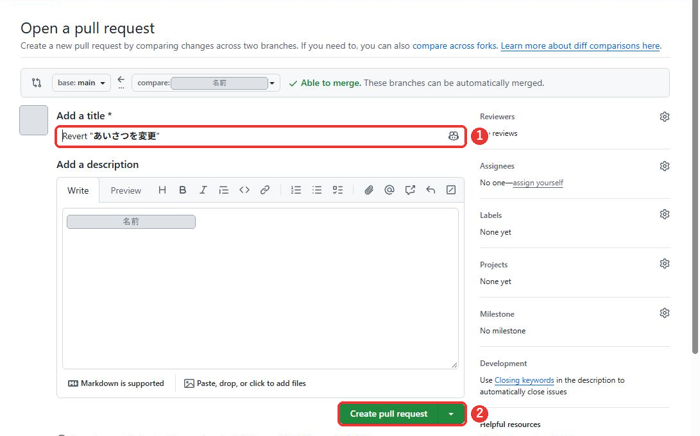
Task: Insert an unordered bullet list
Action: click(317, 190)
